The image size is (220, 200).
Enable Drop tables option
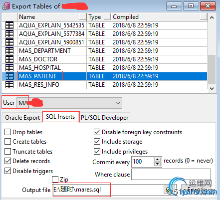(7, 132)
